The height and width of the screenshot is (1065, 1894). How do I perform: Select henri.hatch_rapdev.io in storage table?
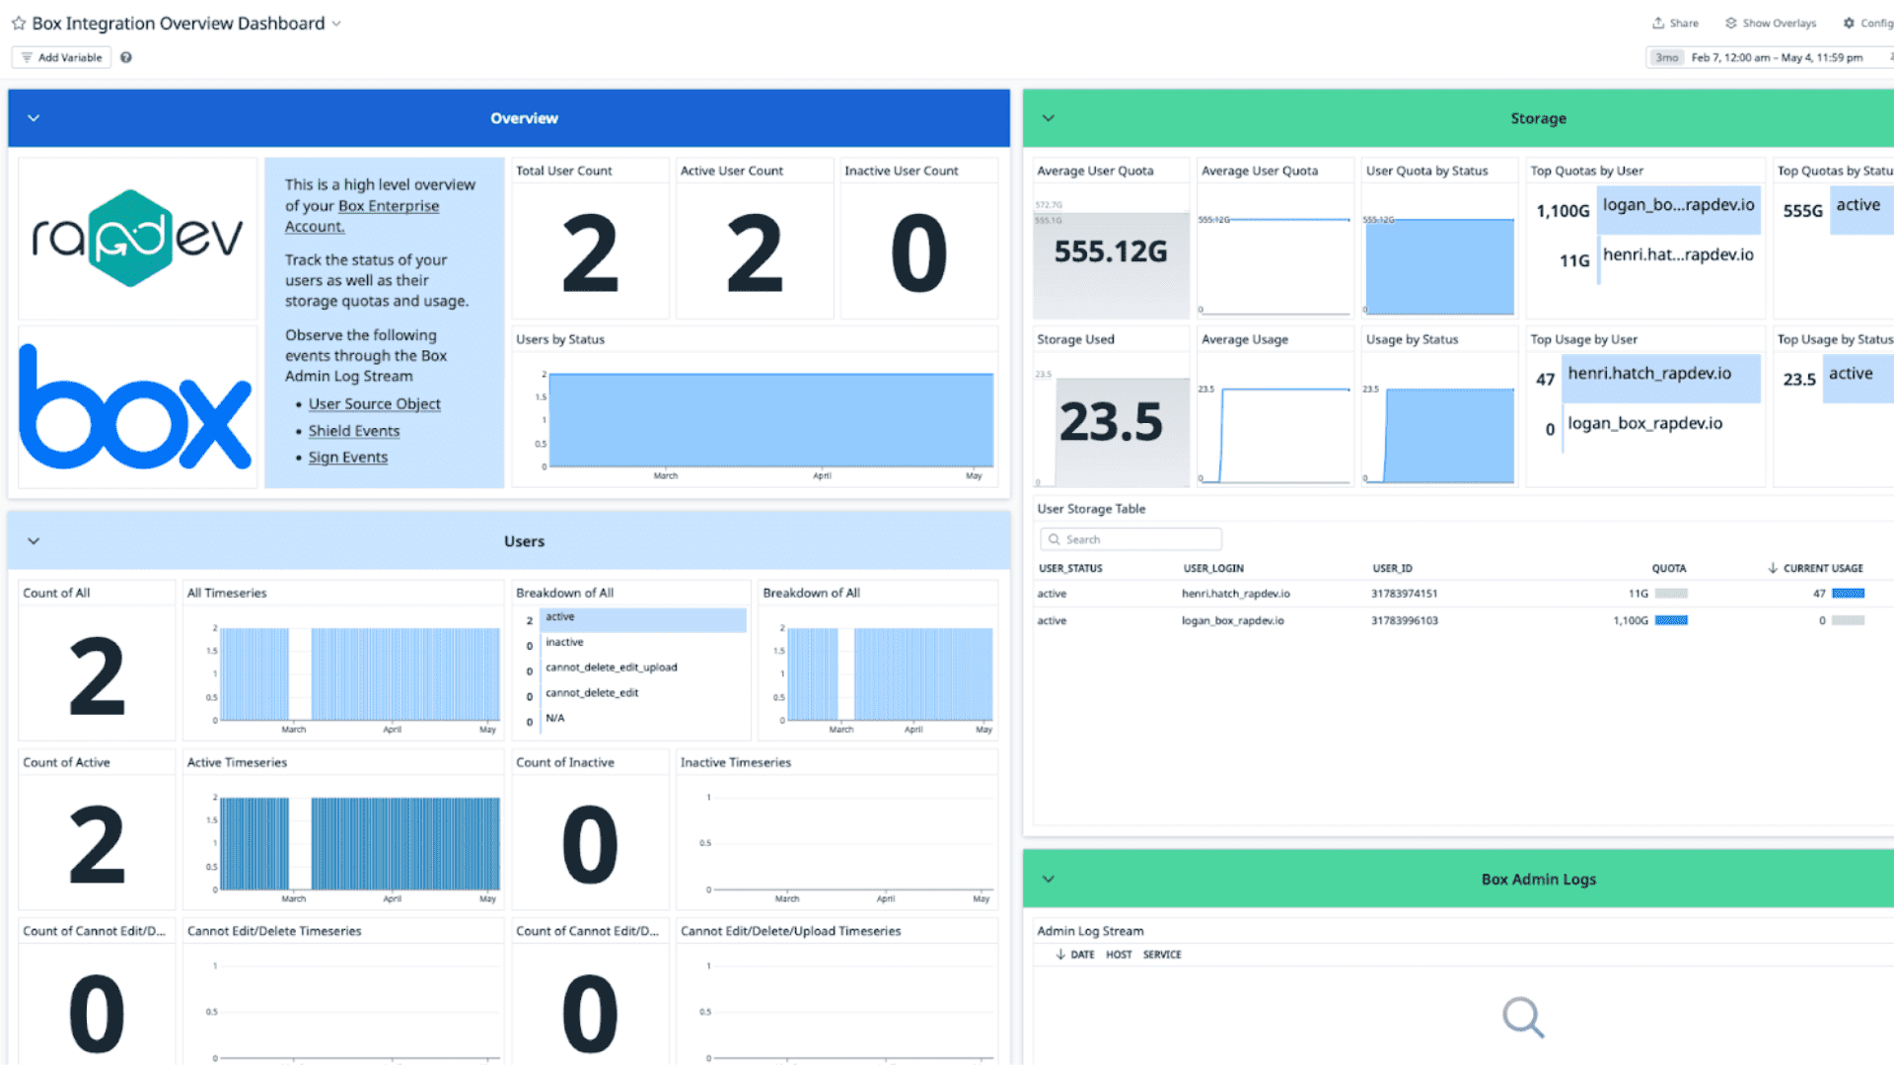point(1235,594)
